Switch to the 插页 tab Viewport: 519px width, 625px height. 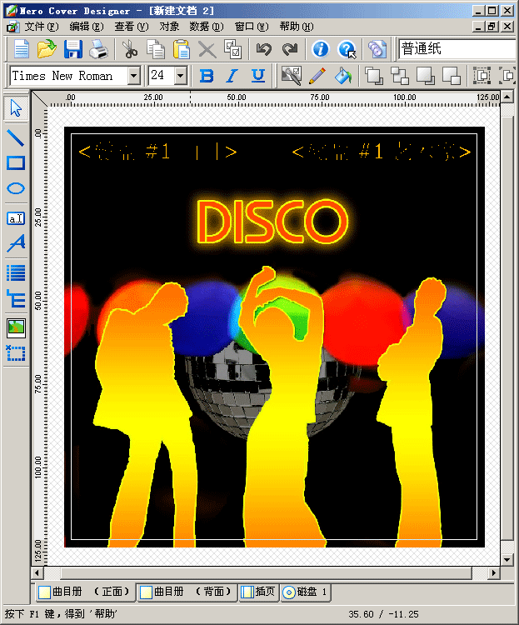pyautogui.click(x=258, y=592)
